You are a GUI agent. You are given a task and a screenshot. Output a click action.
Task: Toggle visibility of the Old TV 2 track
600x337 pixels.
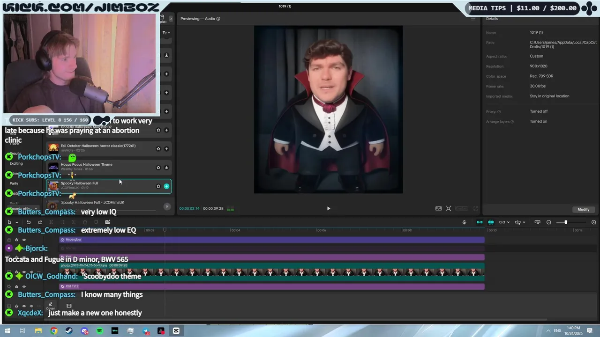coord(24,286)
